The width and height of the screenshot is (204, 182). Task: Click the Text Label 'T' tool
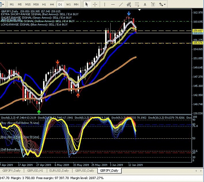tap(153, 5)
